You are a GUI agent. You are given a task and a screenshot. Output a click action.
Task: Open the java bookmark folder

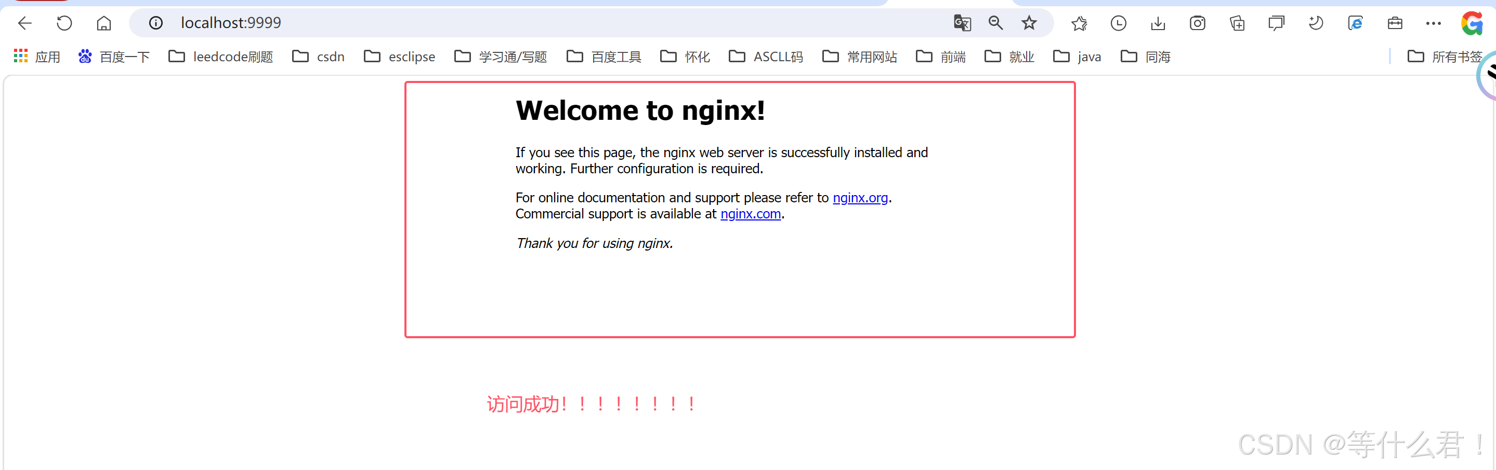click(x=1077, y=56)
